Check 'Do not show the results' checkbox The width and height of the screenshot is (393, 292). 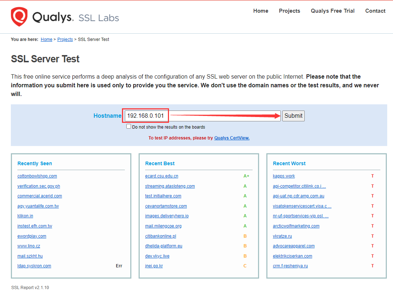coord(128,126)
